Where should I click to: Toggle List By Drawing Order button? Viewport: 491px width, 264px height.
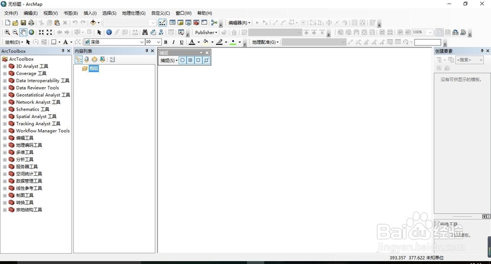(79, 59)
